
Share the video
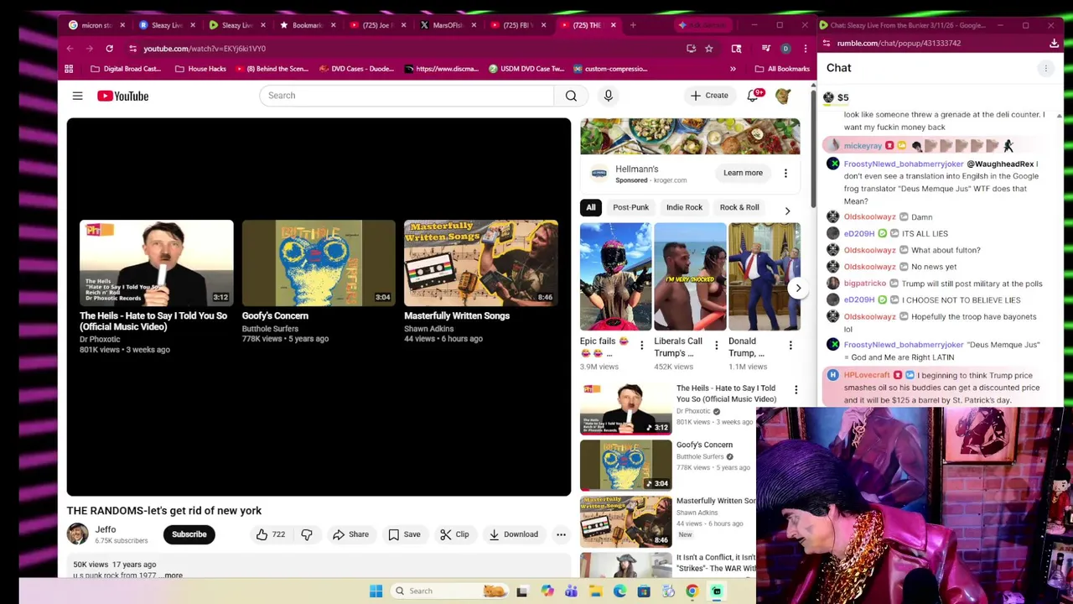pos(350,534)
